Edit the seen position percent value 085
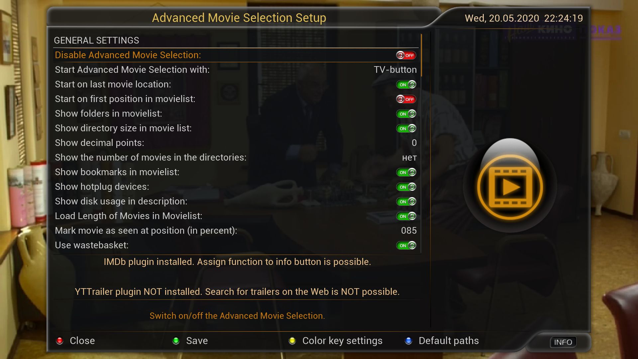638x359 pixels. pos(409,231)
